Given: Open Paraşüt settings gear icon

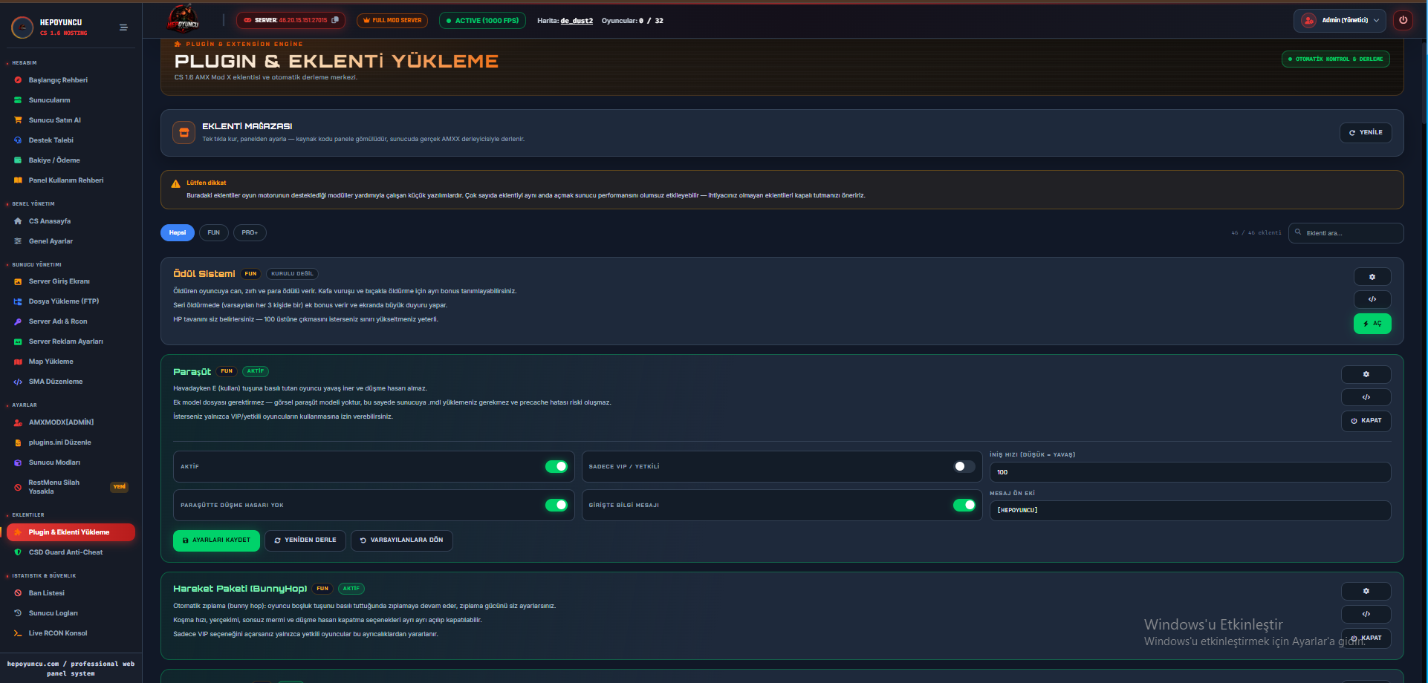Looking at the screenshot, I should point(1366,374).
